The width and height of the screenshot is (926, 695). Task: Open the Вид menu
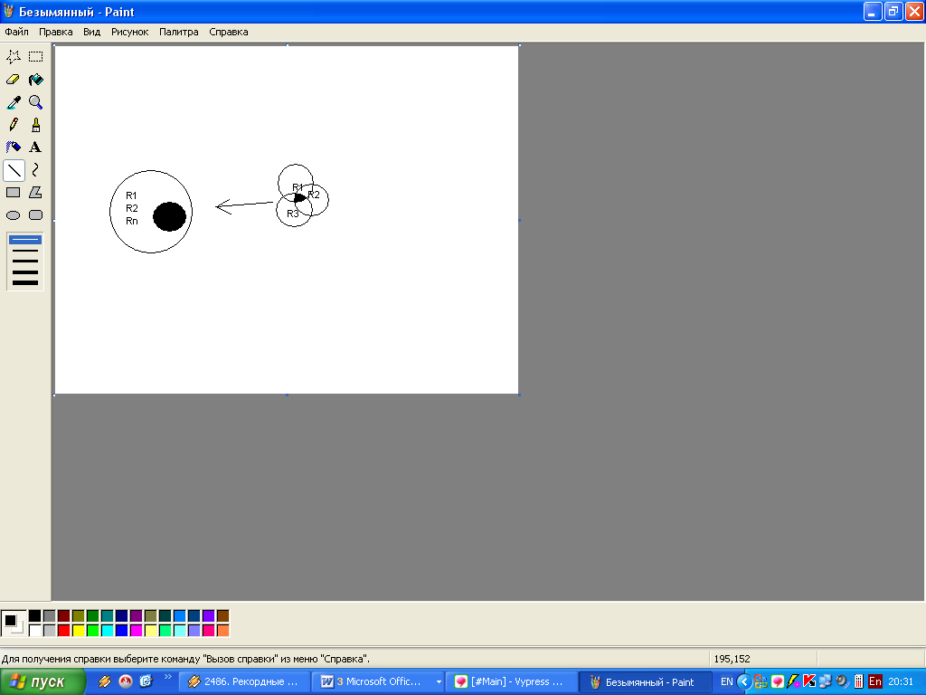tap(91, 32)
